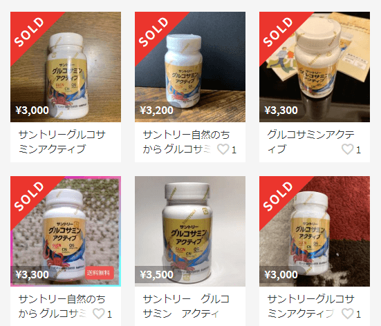Click SOLD ribbon on the ¥3,200 item
Image resolution: width=381 pixels, height=326 pixels.
coord(154,32)
